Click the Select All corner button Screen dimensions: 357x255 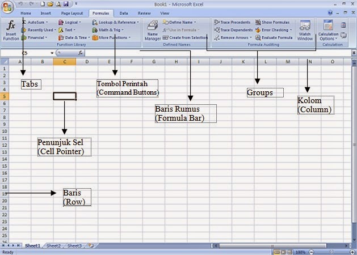pos(5,62)
